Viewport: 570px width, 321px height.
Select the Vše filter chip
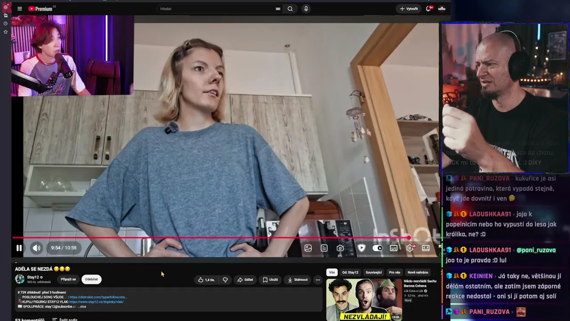coord(332,272)
